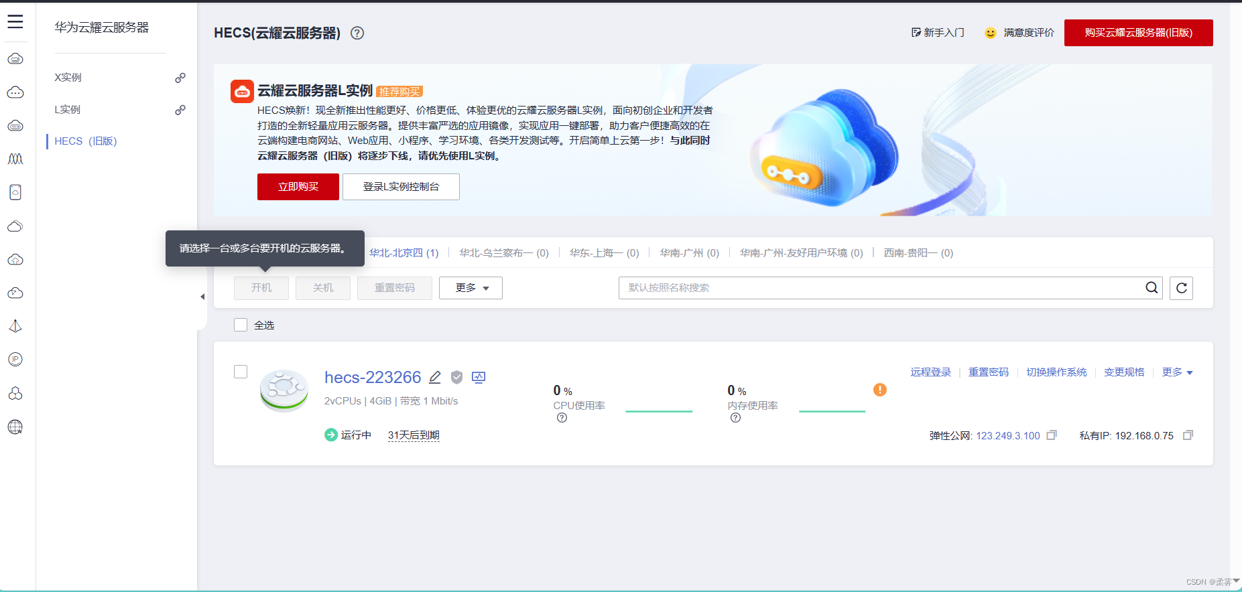Open elastic IP 123.249.3.100 link

tap(1008, 436)
